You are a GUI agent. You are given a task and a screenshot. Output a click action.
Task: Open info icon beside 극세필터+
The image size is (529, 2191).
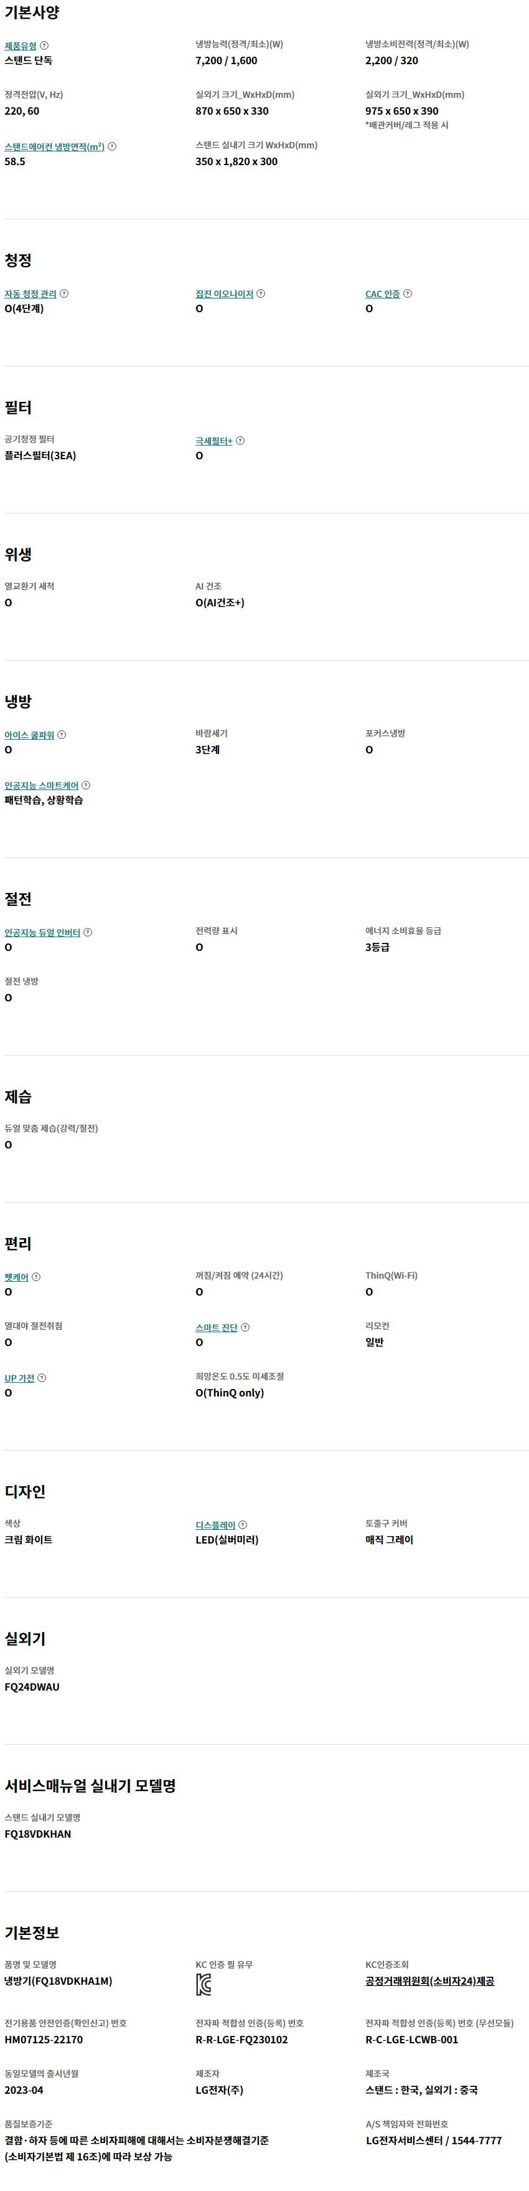240,441
